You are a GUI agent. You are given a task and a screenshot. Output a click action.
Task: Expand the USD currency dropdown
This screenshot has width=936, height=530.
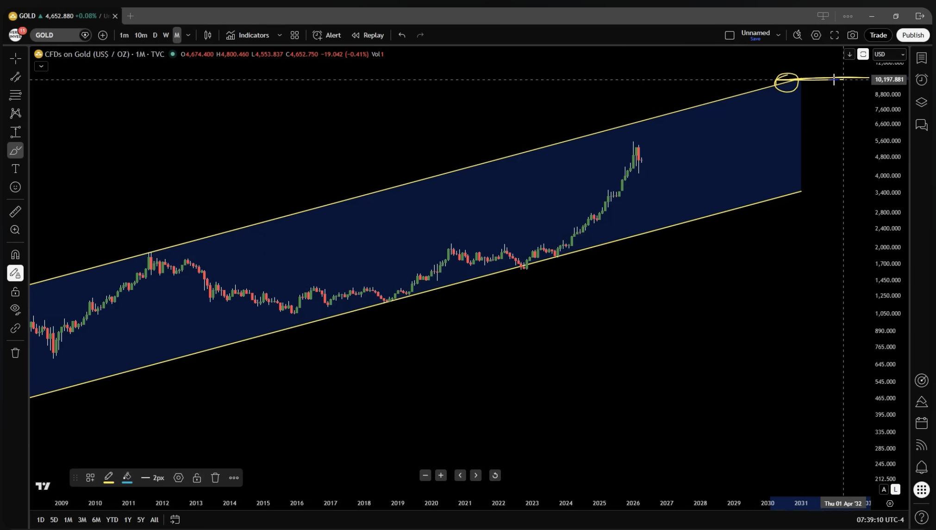pyautogui.click(x=889, y=54)
